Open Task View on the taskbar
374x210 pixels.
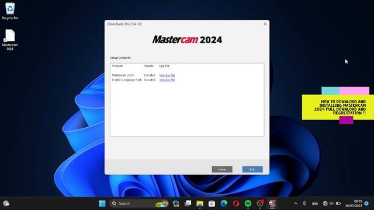[188, 204]
